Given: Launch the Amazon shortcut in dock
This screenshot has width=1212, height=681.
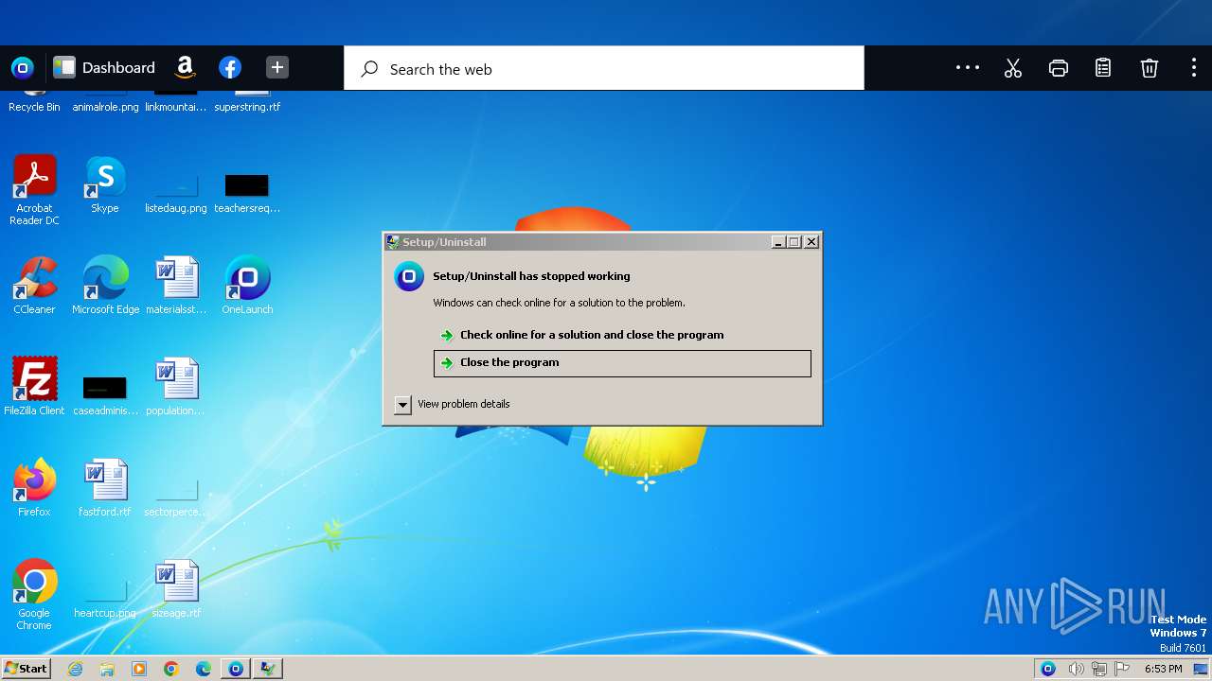Looking at the screenshot, I should 186,68.
